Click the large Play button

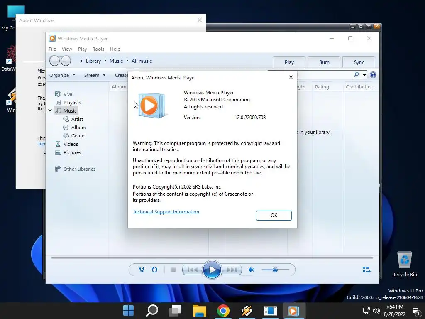pyautogui.click(x=212, y=270)
